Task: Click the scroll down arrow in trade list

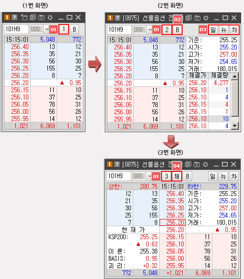Action: (234, 126)
